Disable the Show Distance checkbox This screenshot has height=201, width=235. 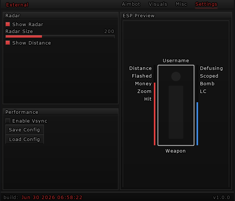tap(8, 43)
